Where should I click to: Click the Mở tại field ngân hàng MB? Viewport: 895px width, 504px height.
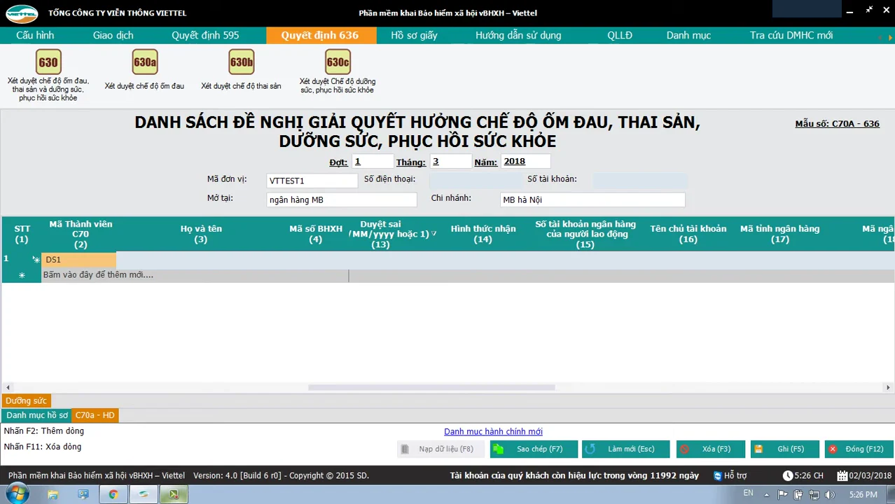342,199
